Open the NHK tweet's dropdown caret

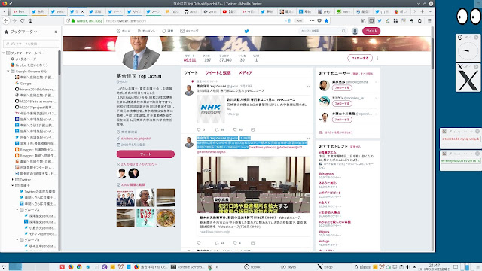point(308,87)
